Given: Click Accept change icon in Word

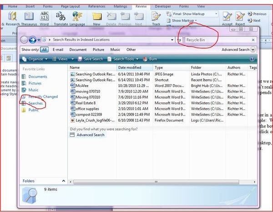Looking at the screenshot, I should click(x=227, y=17).
